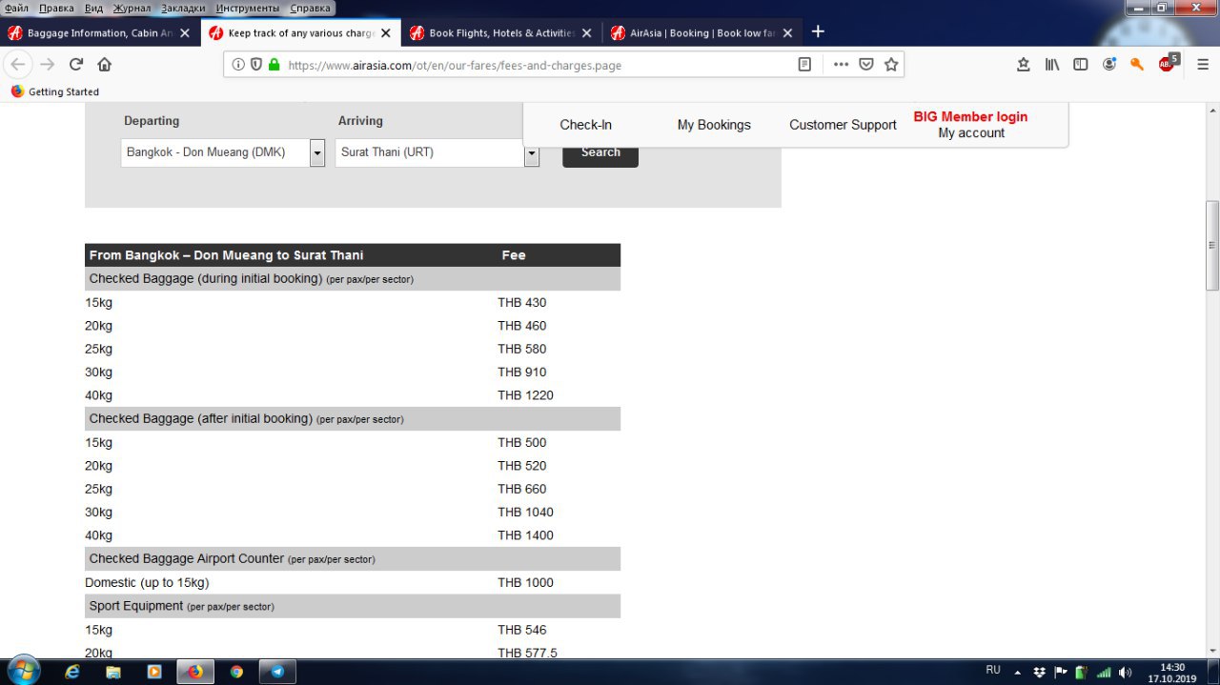Open Check-In link

coord(586,125)
